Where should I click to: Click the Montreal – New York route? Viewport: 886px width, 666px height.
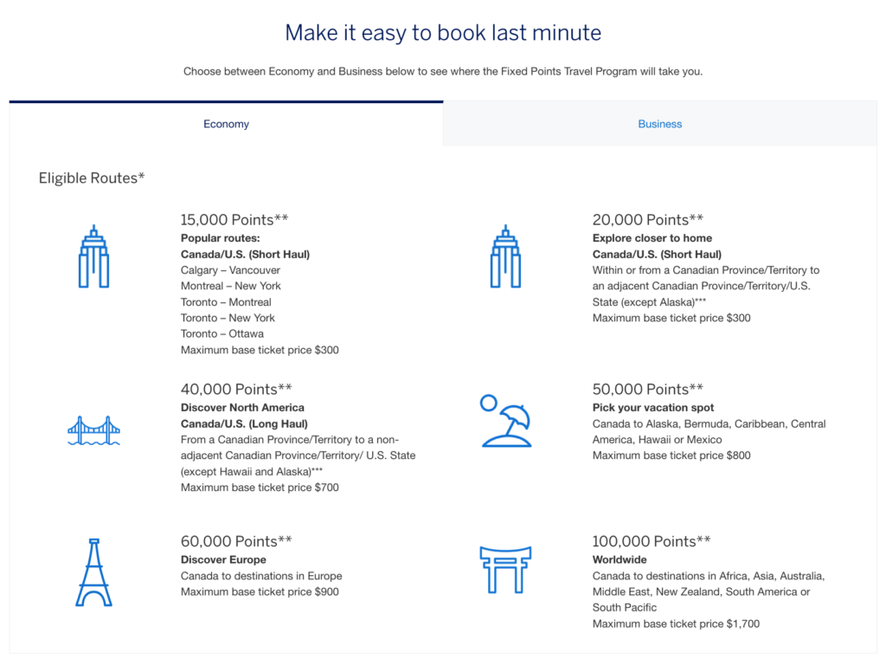[x=231, y=286]
